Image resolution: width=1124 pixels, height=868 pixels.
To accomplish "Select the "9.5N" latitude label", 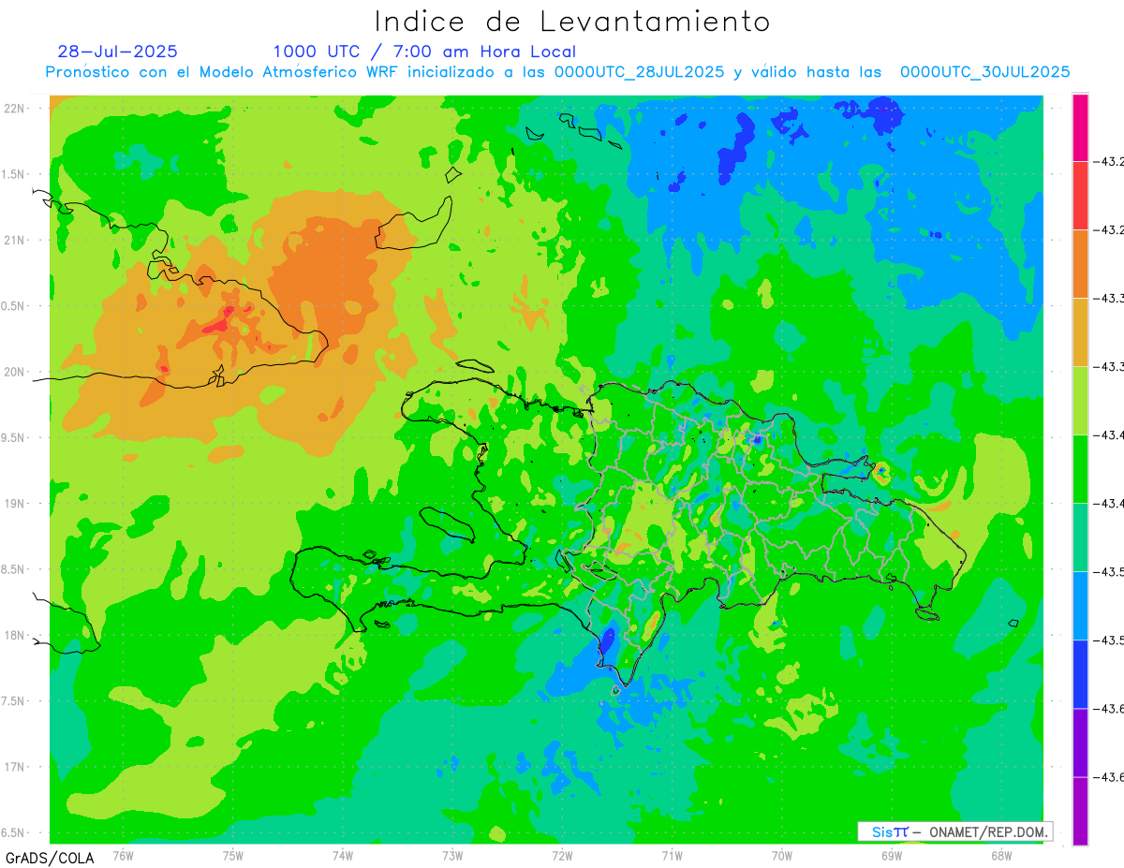I will tap(13, 437).
